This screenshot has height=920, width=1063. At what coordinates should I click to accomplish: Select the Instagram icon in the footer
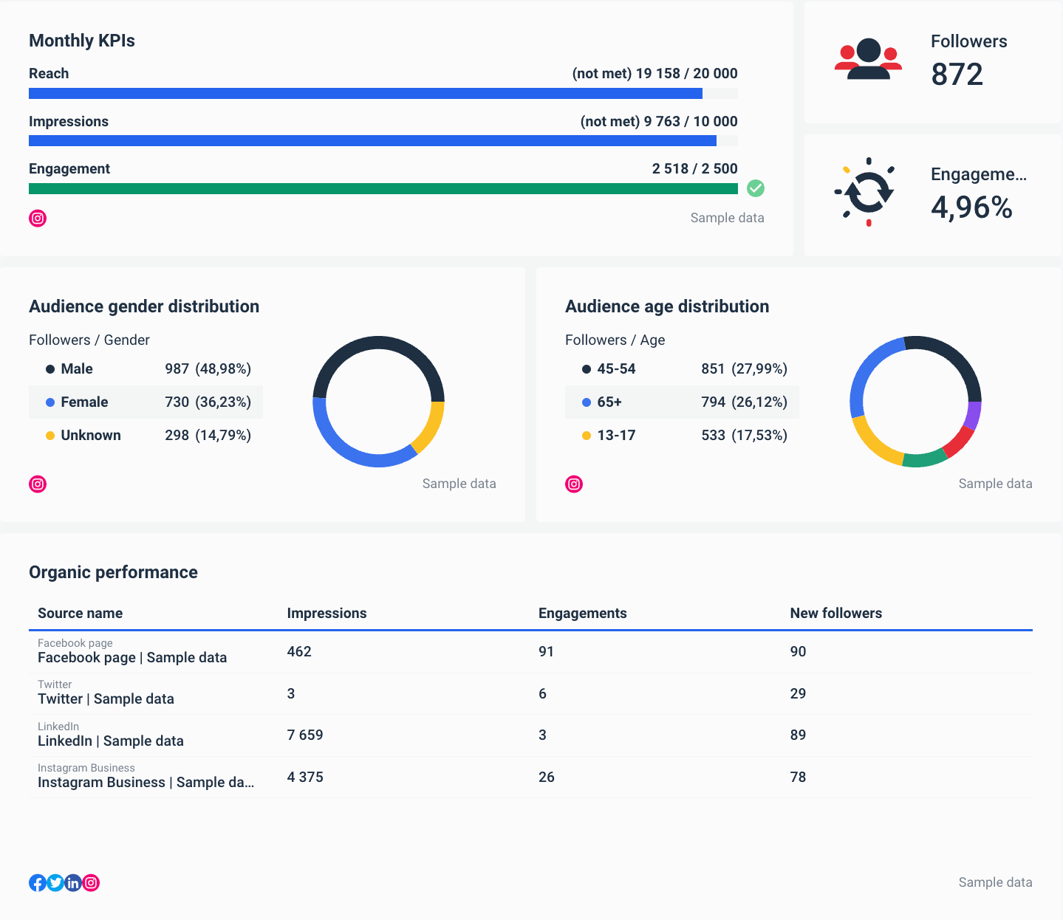point(90,882)
